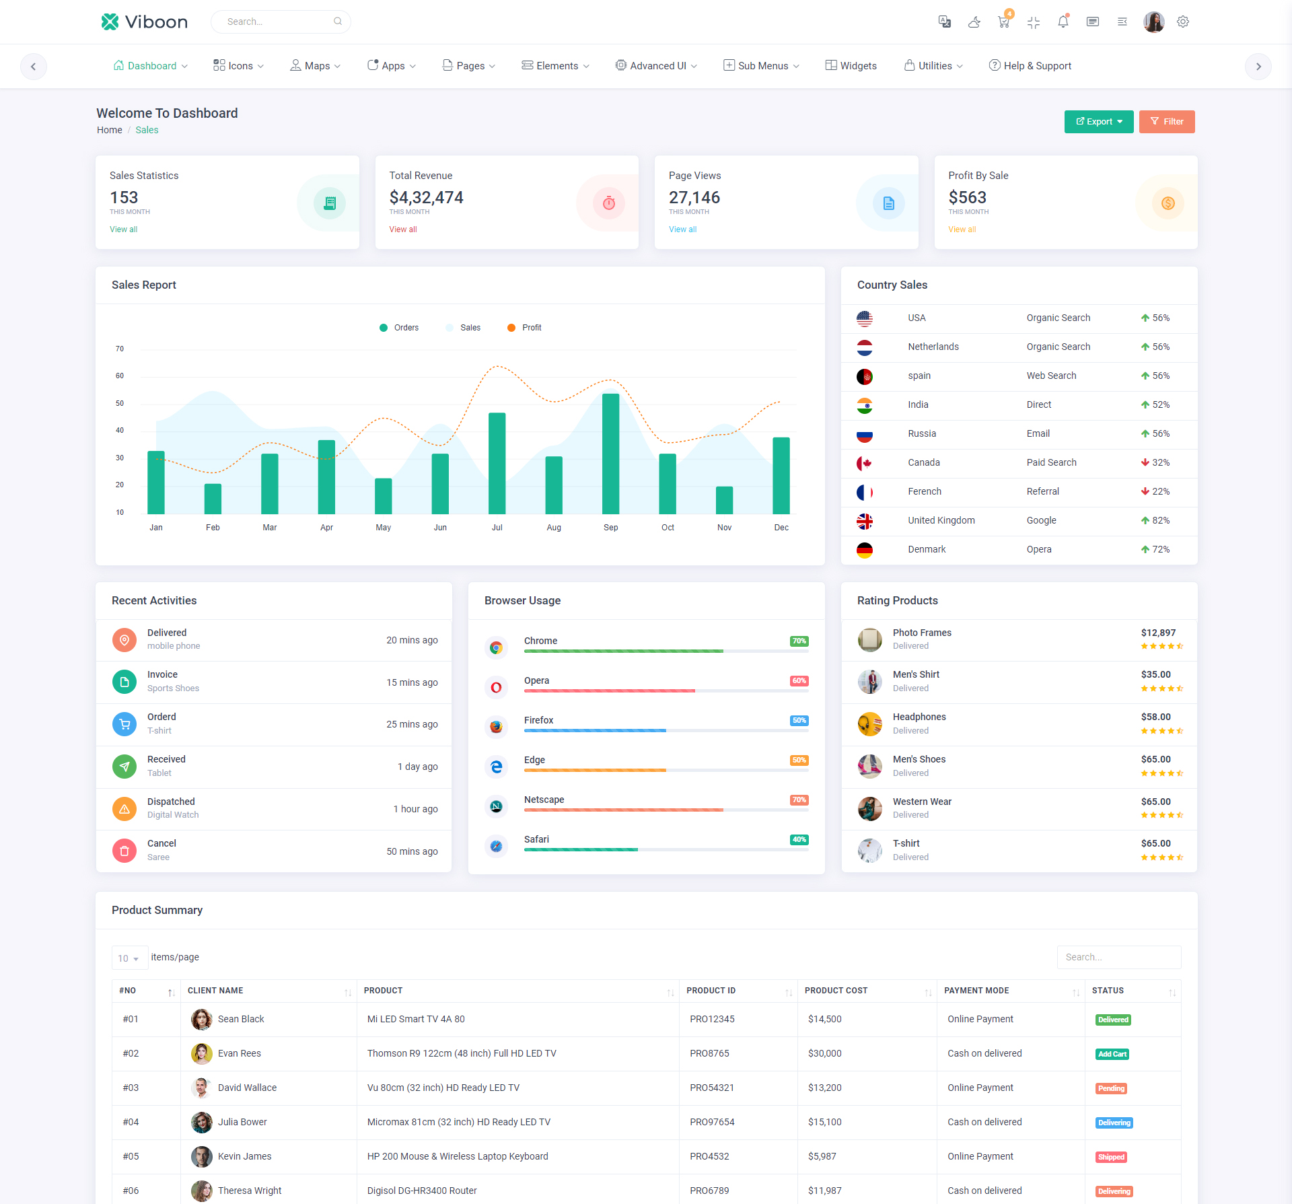Open the Apps menu
1292x1204 pixels.
[392, 66]
